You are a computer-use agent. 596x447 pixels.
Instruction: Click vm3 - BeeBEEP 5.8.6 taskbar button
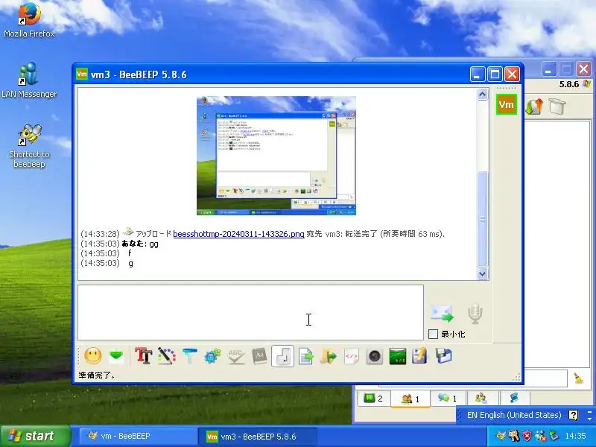tap(258, 436)
